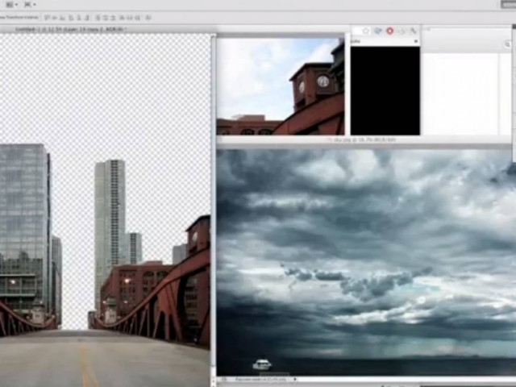The image size is (516, 387).
Task: Click the clock tower image window
Action: (x=280, y=85)
